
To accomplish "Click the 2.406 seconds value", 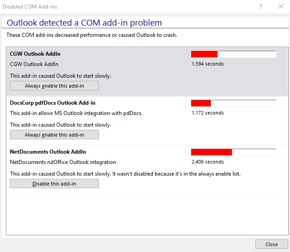I will (208, 162).
